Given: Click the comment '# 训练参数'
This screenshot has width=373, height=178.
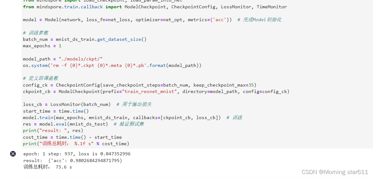Looking at the screenshot, I should point(35,33).
